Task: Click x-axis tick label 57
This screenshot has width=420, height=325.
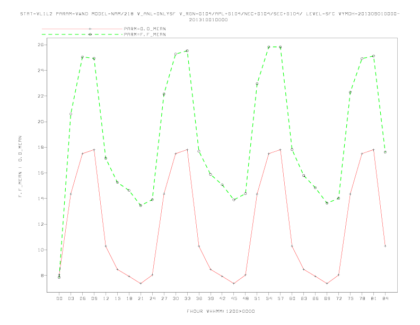Action: point(281,298)
